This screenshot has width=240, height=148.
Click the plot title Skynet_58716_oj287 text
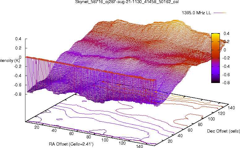tap(127, 2)
